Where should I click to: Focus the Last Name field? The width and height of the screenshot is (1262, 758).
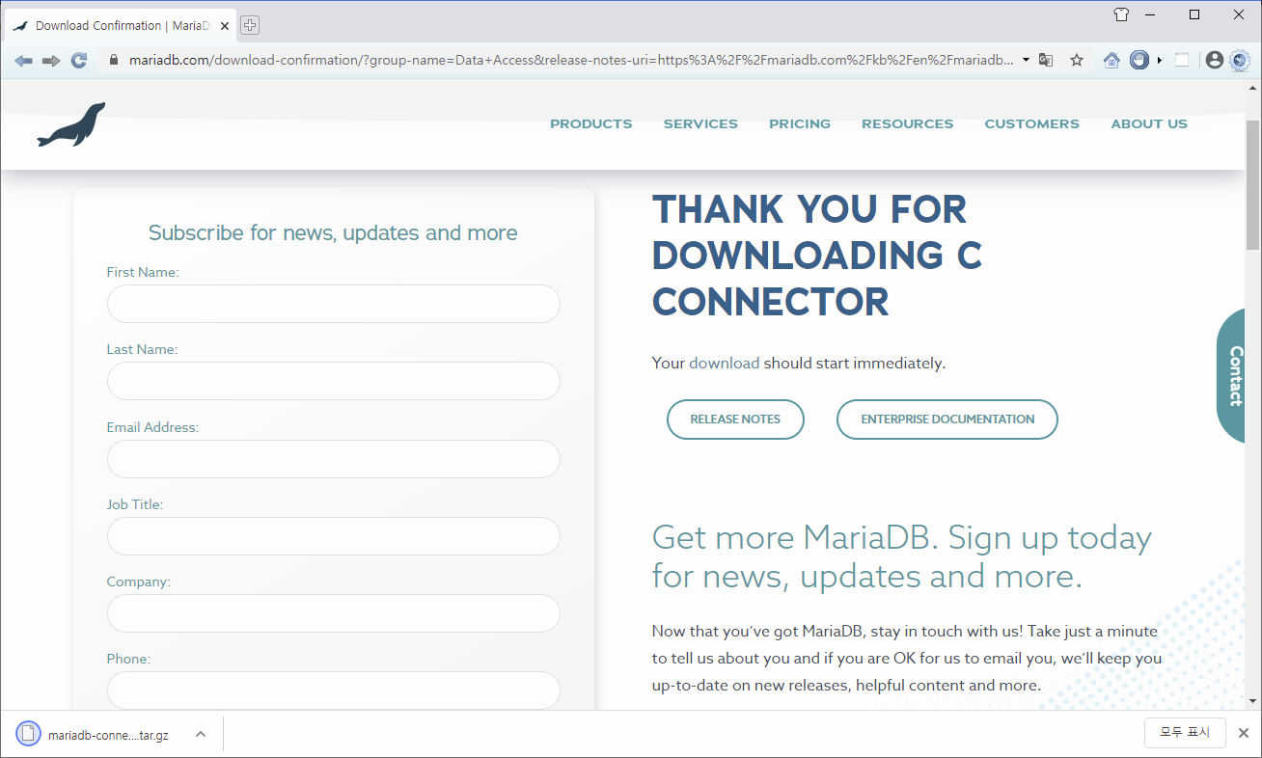(x=334, y=381)
